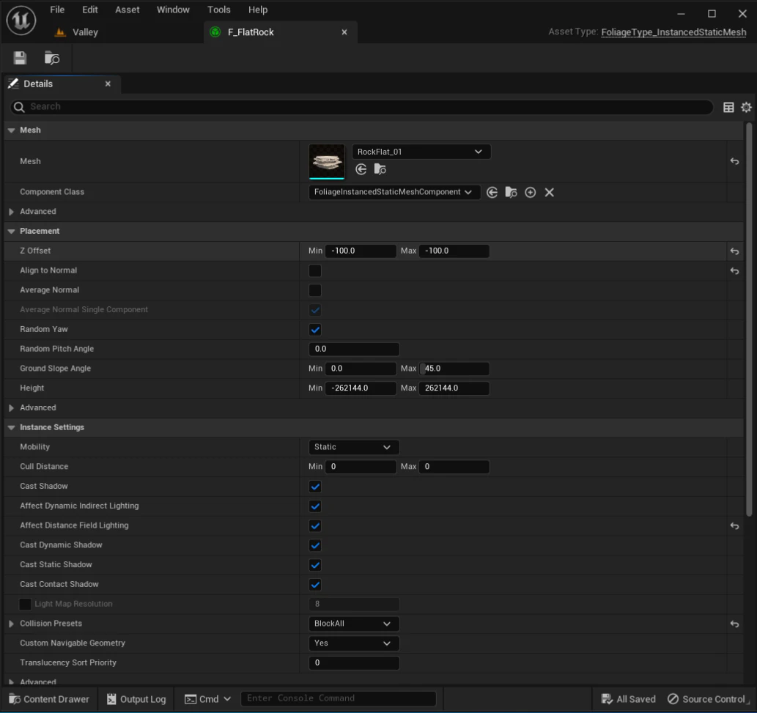Reset Z Offset to default value

[734, 251]
